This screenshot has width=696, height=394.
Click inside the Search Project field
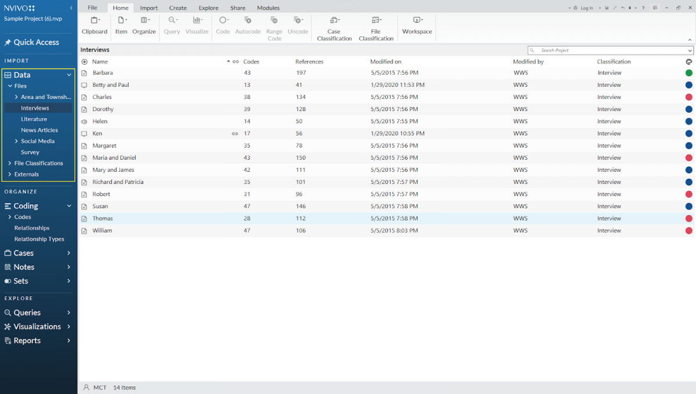click(x=609, y=50)
